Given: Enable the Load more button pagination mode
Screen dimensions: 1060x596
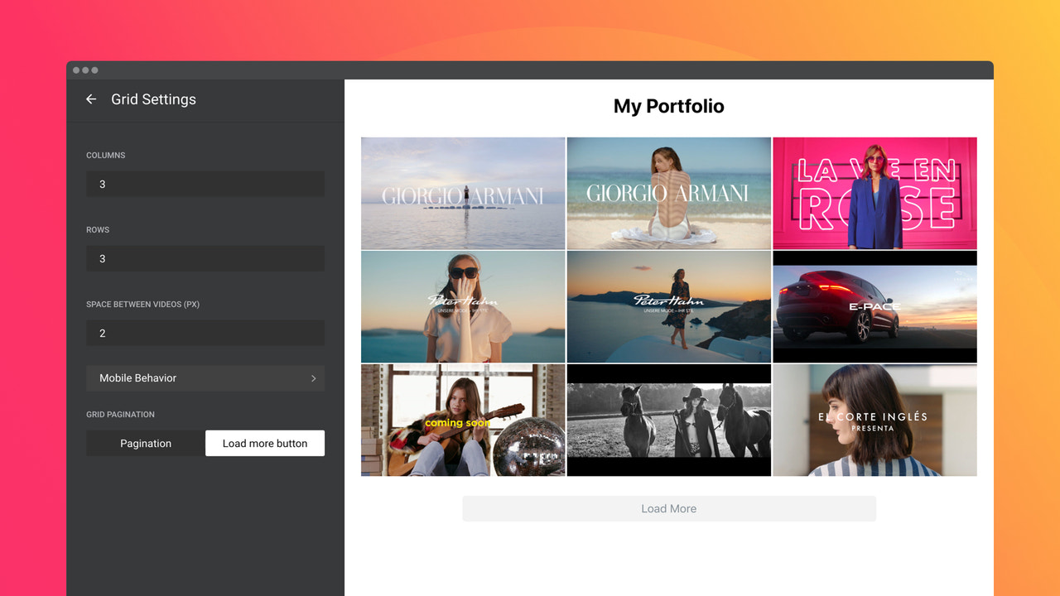Looking at the screenshot, I should (x=265, y=443).
